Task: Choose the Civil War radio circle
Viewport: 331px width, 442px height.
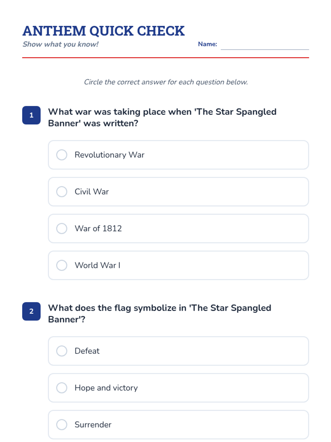Action: [x=62, y=192]
